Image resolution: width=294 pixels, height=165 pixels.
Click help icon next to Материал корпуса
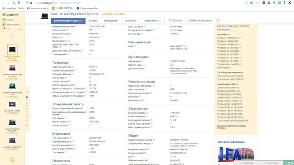click(148, 149)
